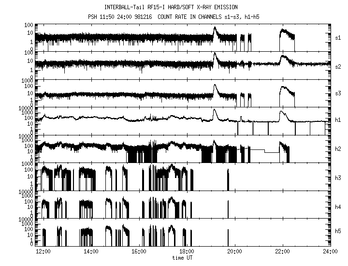Click the 16:00 time axis tick label

click(139, 251)
